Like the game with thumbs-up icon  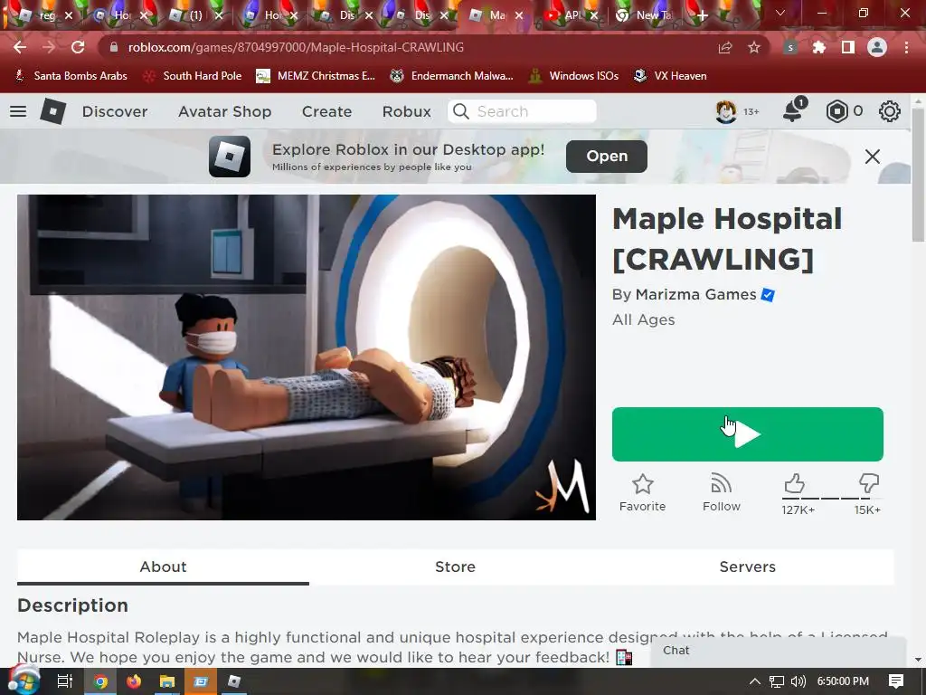794,483
